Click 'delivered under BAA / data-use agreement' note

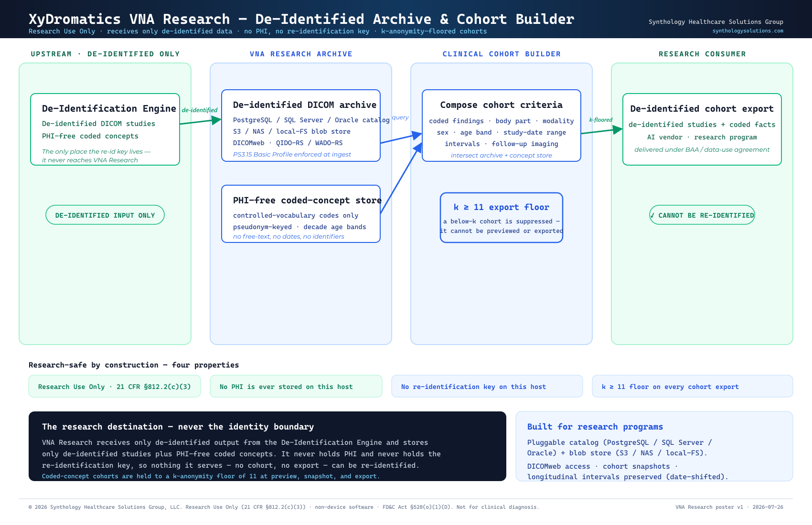702,150
